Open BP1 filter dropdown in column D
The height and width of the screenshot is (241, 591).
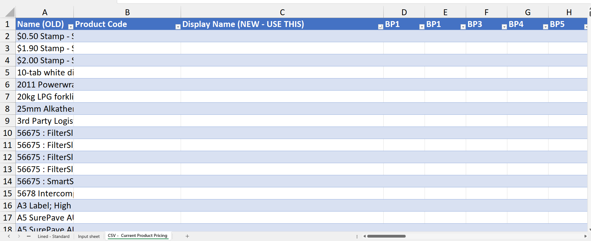(422, 27)
